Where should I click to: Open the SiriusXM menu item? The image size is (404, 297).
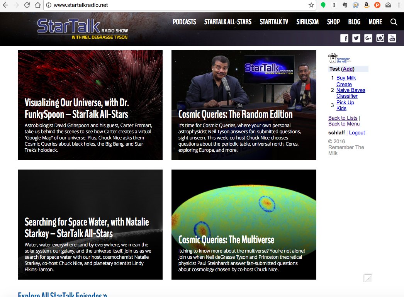[x=307, y=22]
